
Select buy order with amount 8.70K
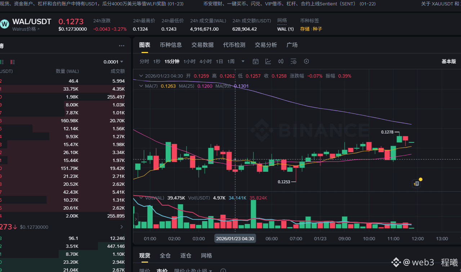pyautogui.click(x=63, y=254)
